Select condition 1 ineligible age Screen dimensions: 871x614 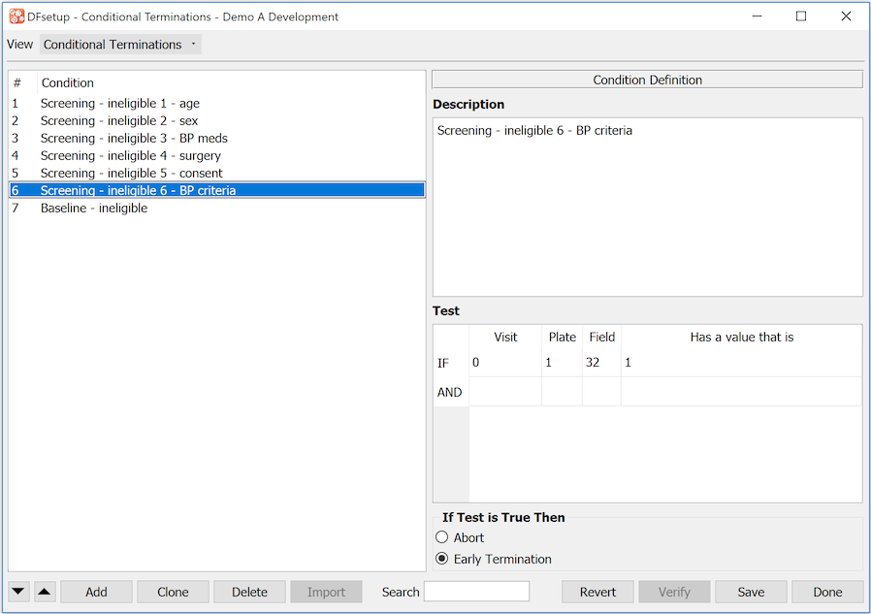(119, 104)
